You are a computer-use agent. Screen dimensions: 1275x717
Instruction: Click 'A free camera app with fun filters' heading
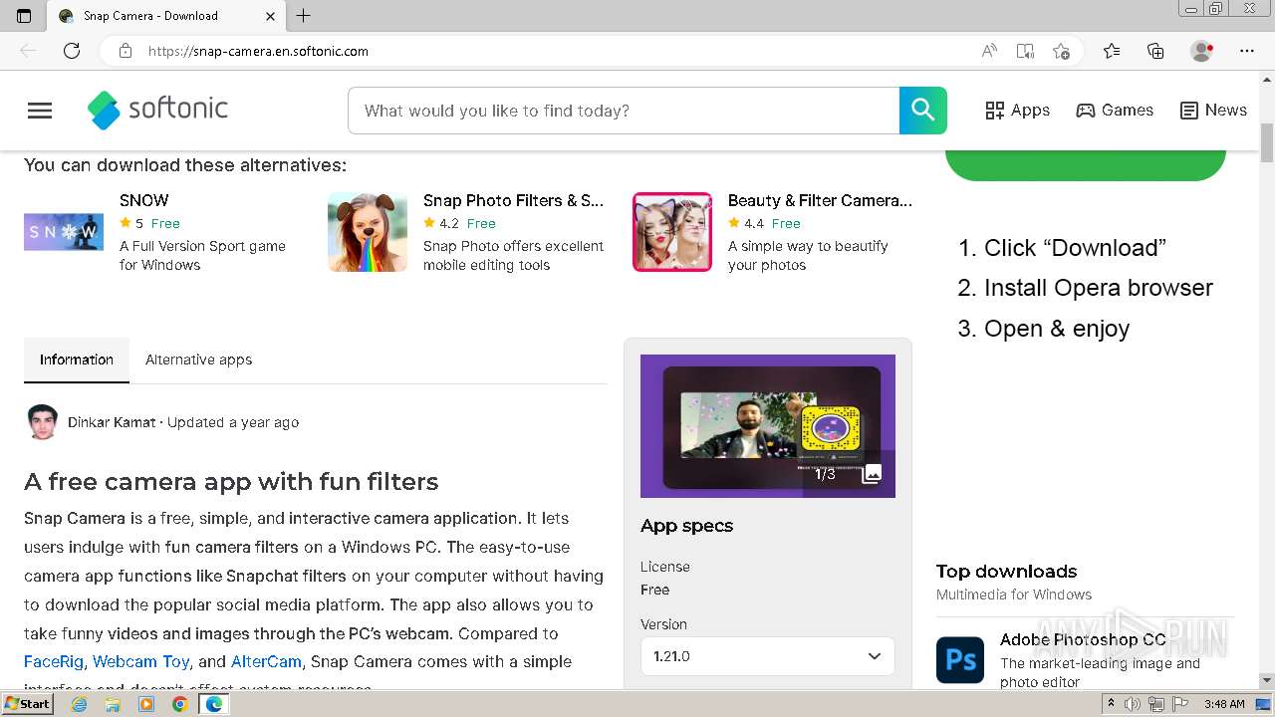click(x=231, y=481)
